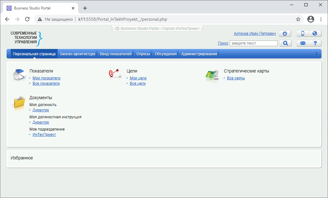Open the Все цели link
The height and width of the screenshot is (198, 328).
tap(138, 83)
